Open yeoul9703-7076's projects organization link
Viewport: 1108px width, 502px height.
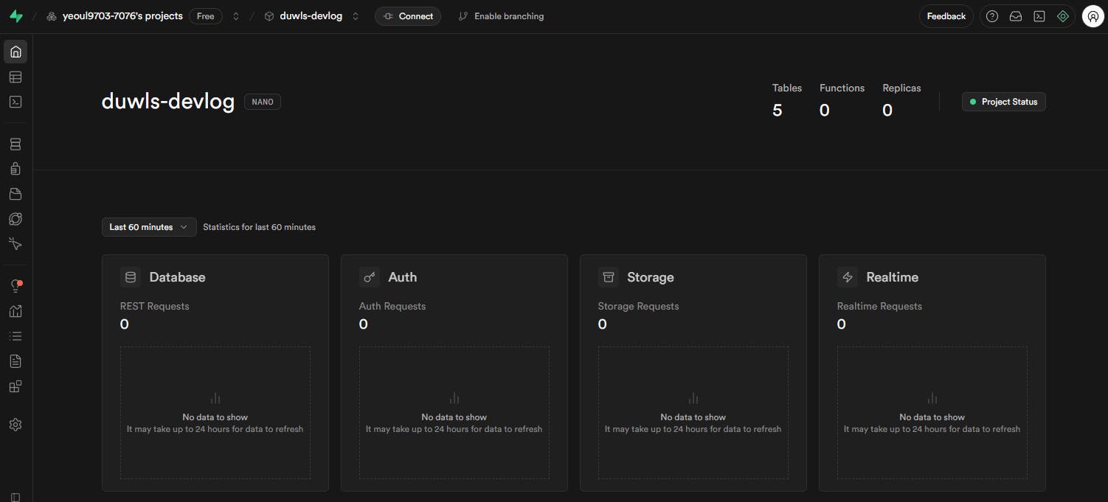[122, 16]
